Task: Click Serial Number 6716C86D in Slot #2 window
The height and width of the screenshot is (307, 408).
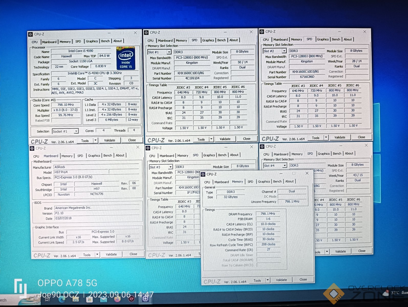Action: tap(307, 77)
